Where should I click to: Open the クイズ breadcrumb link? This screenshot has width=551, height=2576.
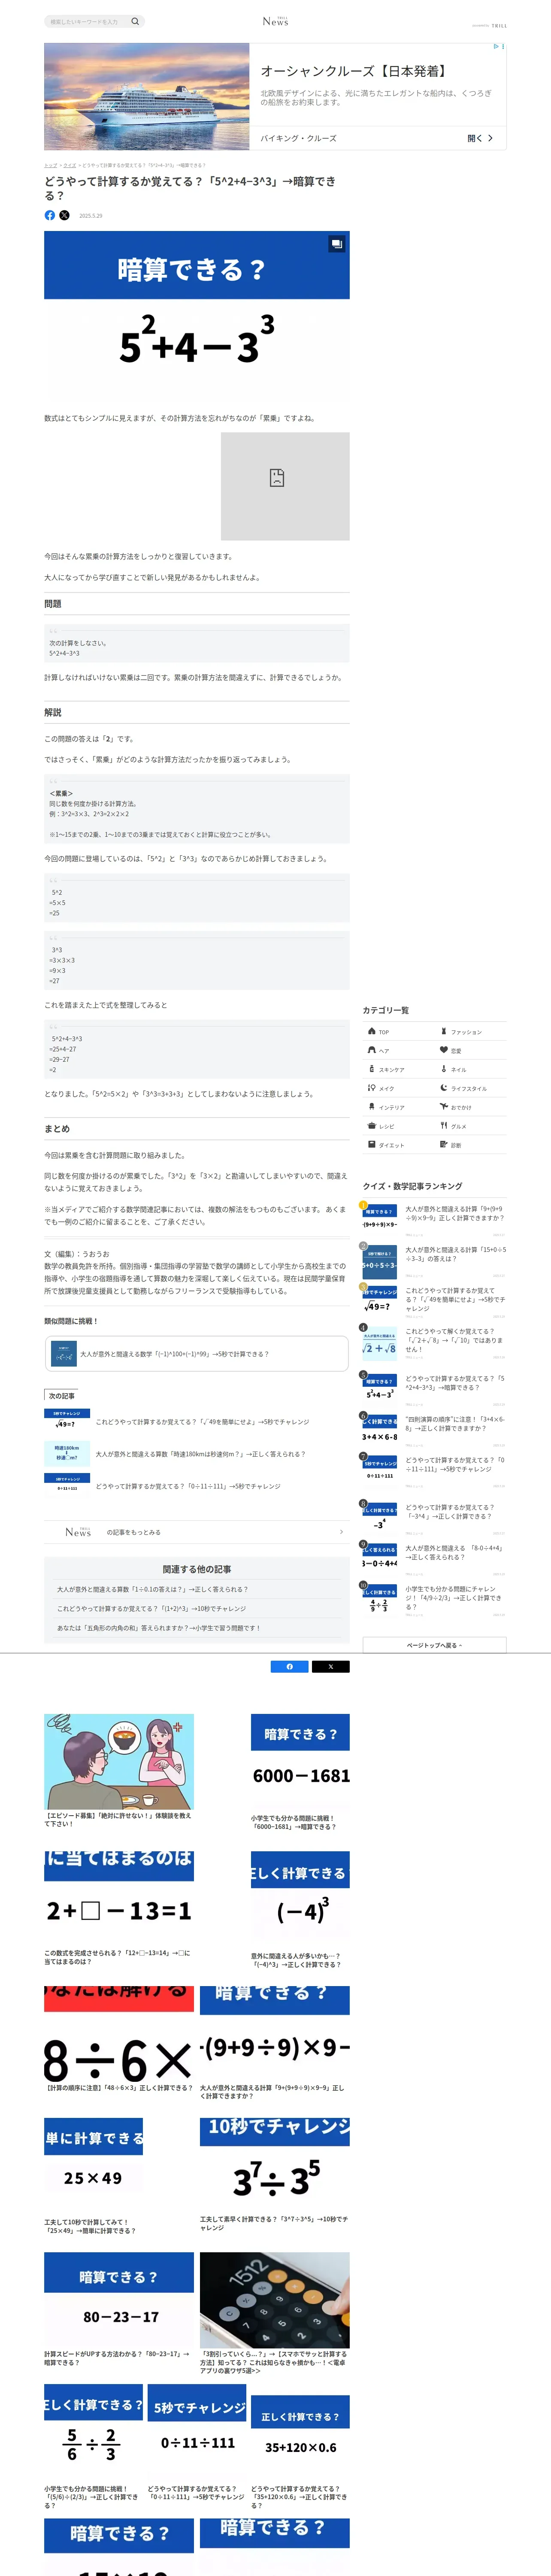click(x=70, y=165)
